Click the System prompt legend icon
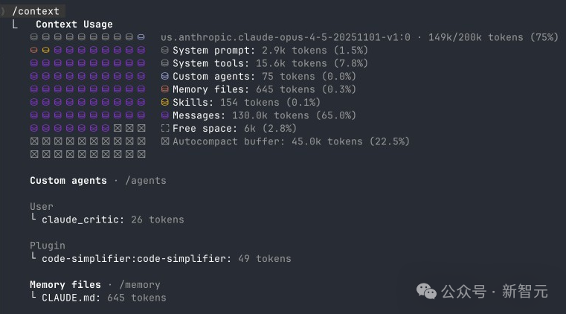 point(165,50)
